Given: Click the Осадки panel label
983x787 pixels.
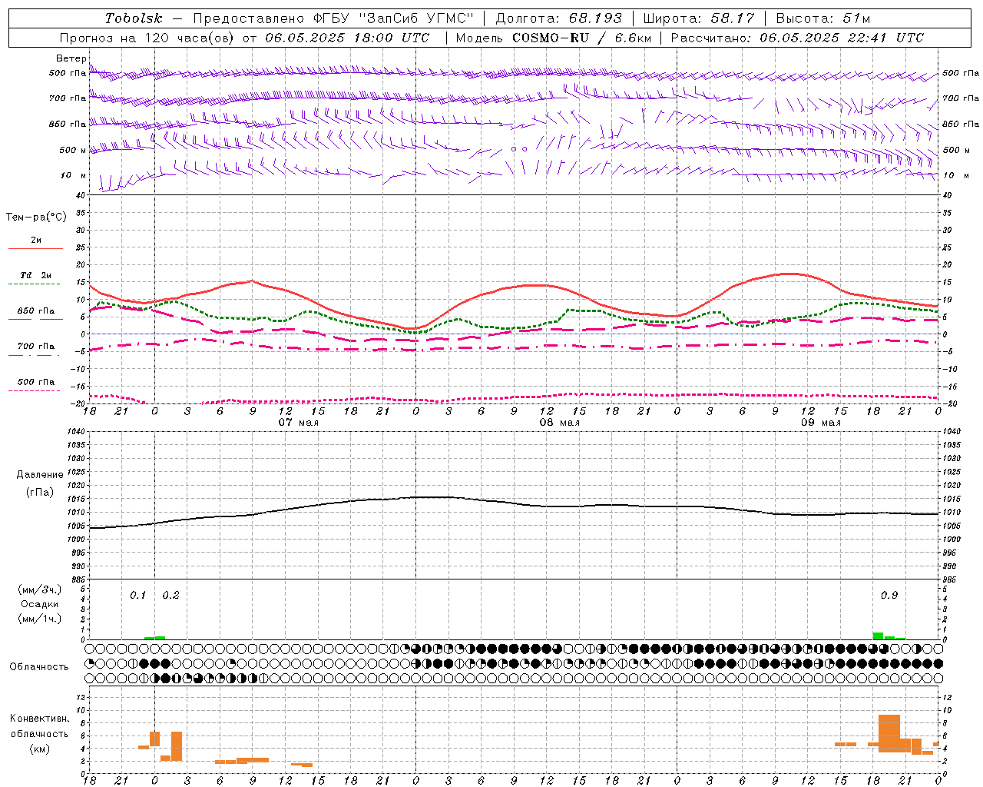Looking at the screenshot, I should (x=40, y=604).
